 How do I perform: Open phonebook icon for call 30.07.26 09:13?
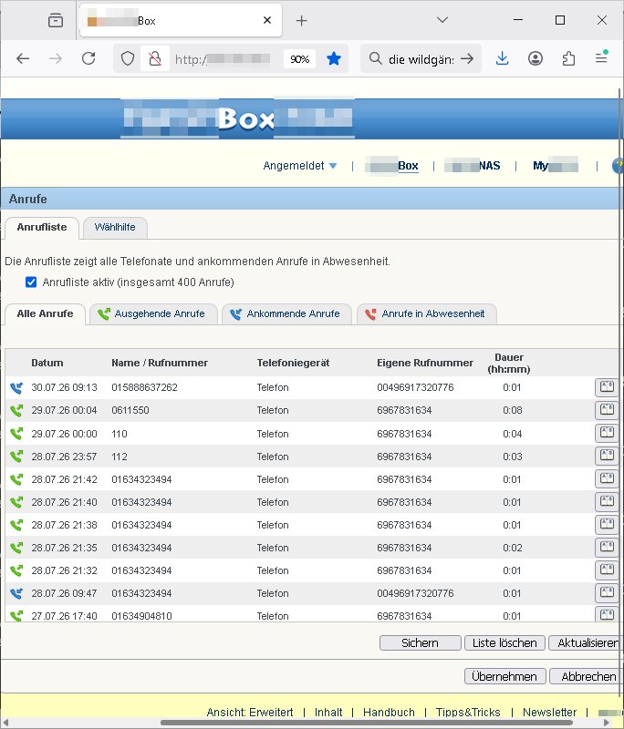pyautogui.click(x=607, y=386)
